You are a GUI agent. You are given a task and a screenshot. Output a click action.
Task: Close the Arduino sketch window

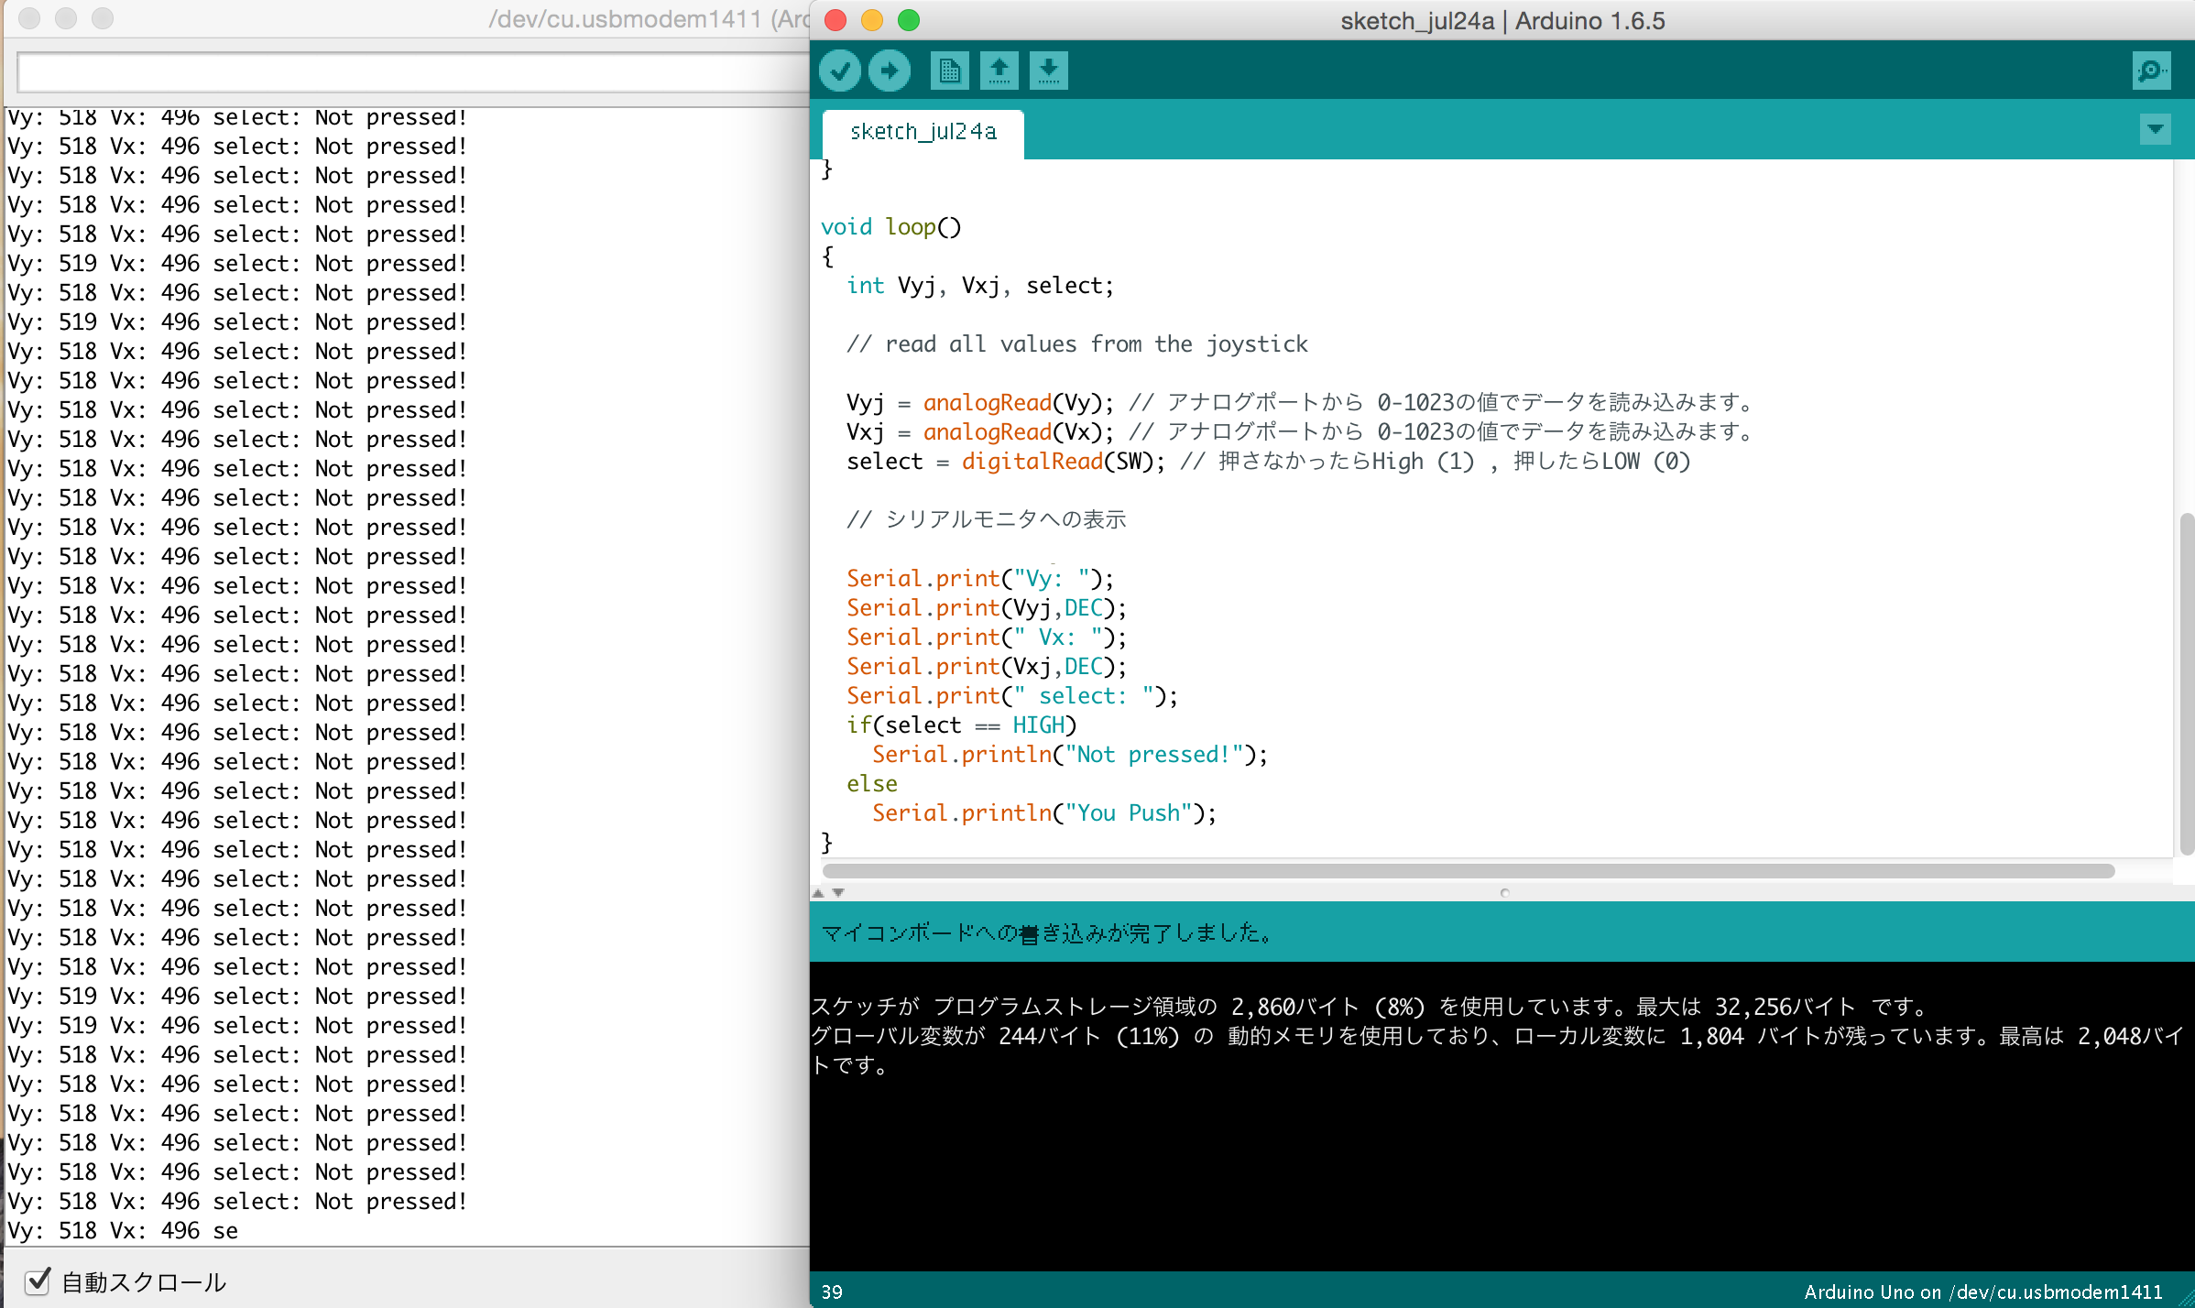coord(835,20)
